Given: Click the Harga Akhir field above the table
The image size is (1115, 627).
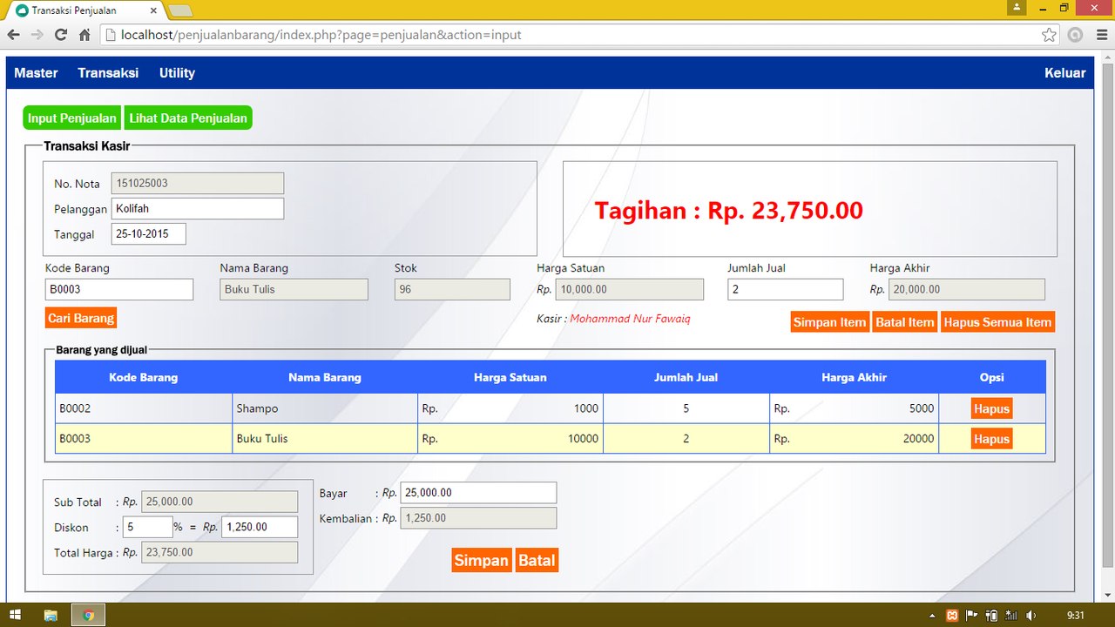Looking at the screenshot, I should click(967, 289).
